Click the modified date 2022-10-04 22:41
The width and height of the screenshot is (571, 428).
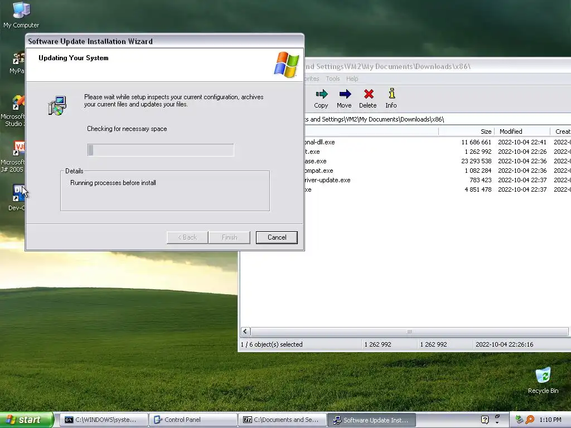tap(522, 142)
